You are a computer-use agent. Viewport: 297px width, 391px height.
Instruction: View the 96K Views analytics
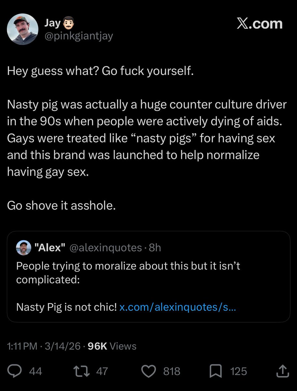click(x=112, y=346)
